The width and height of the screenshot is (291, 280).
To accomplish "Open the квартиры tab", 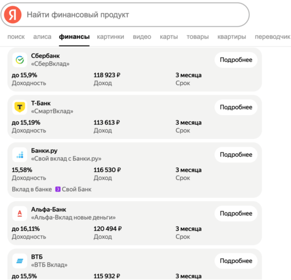I will point(232,37).
